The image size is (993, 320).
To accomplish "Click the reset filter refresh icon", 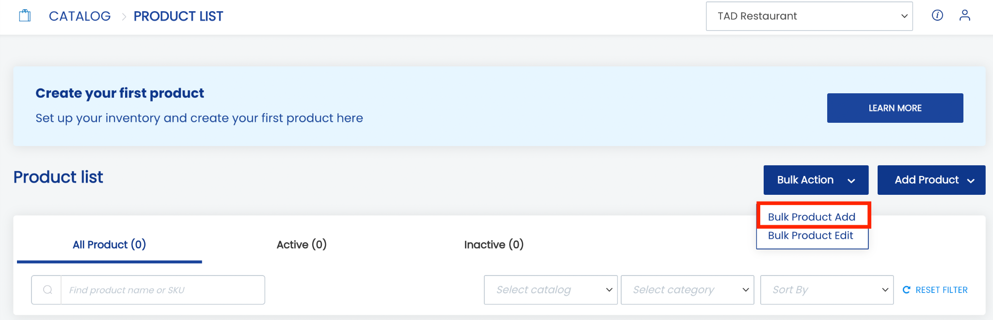I will click(x=906, y=290).
